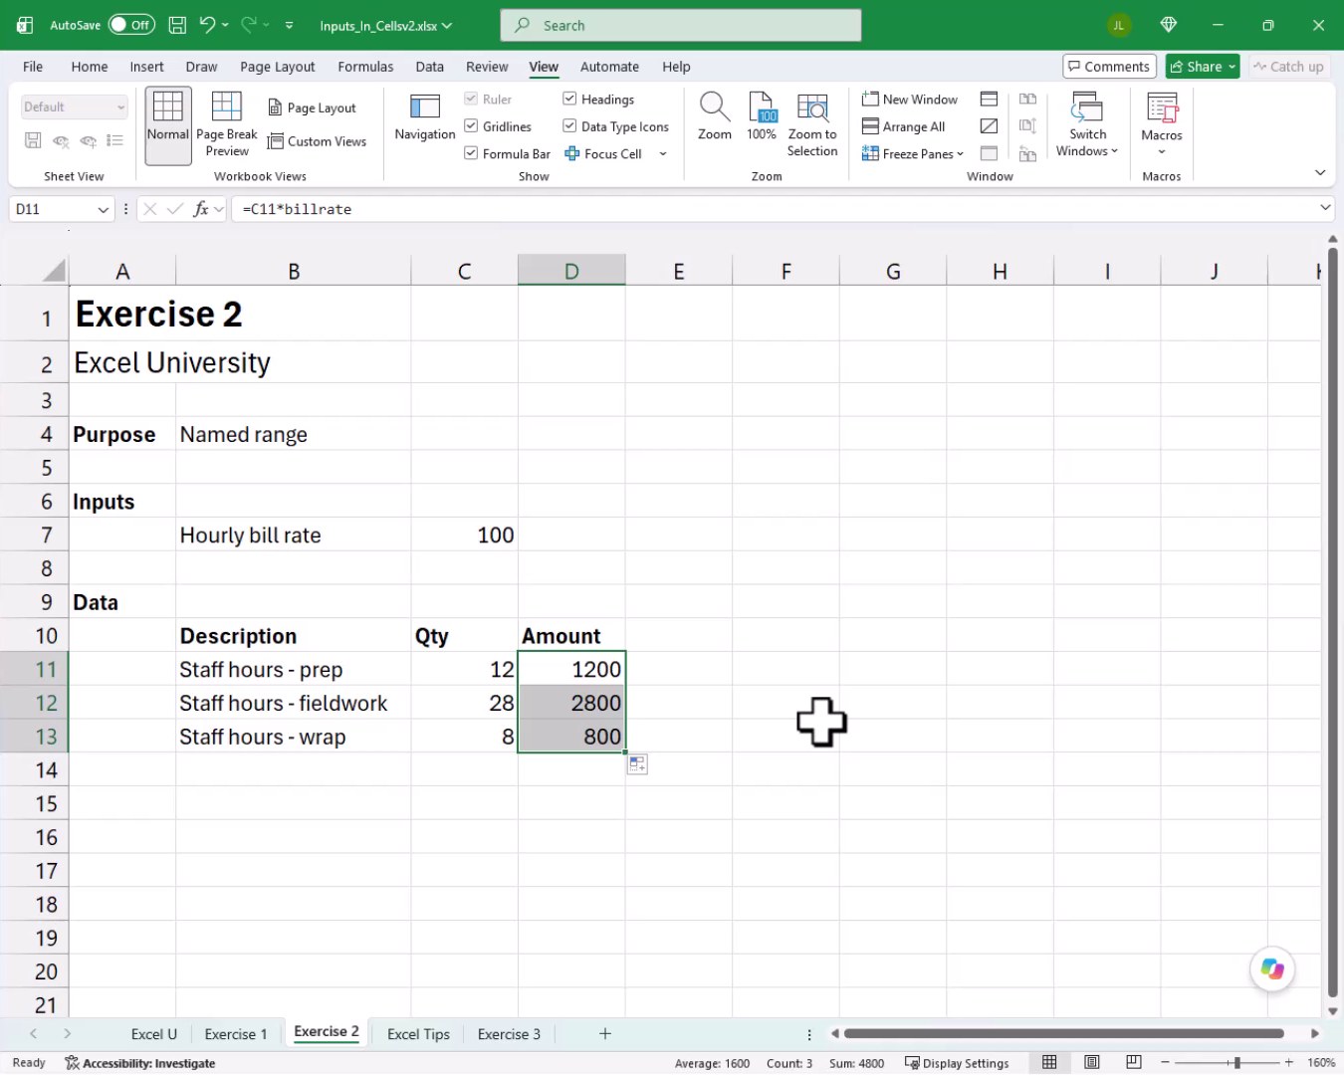The width and height of the screenshot is (1344, 1075).
Task: Click the JL account avatar
Action: point(1119,25)
